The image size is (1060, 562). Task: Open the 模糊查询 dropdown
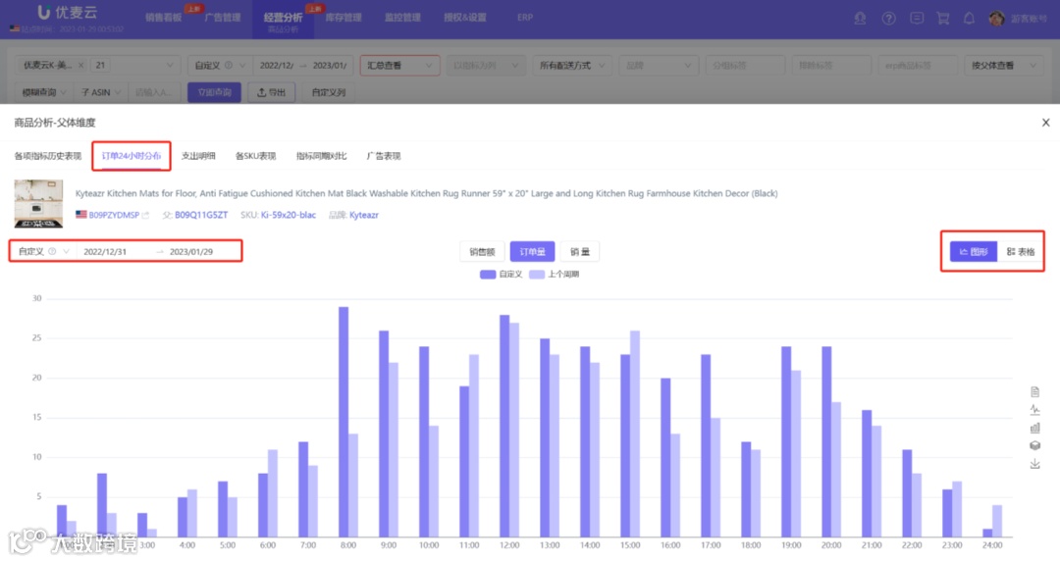pos(44,92)
